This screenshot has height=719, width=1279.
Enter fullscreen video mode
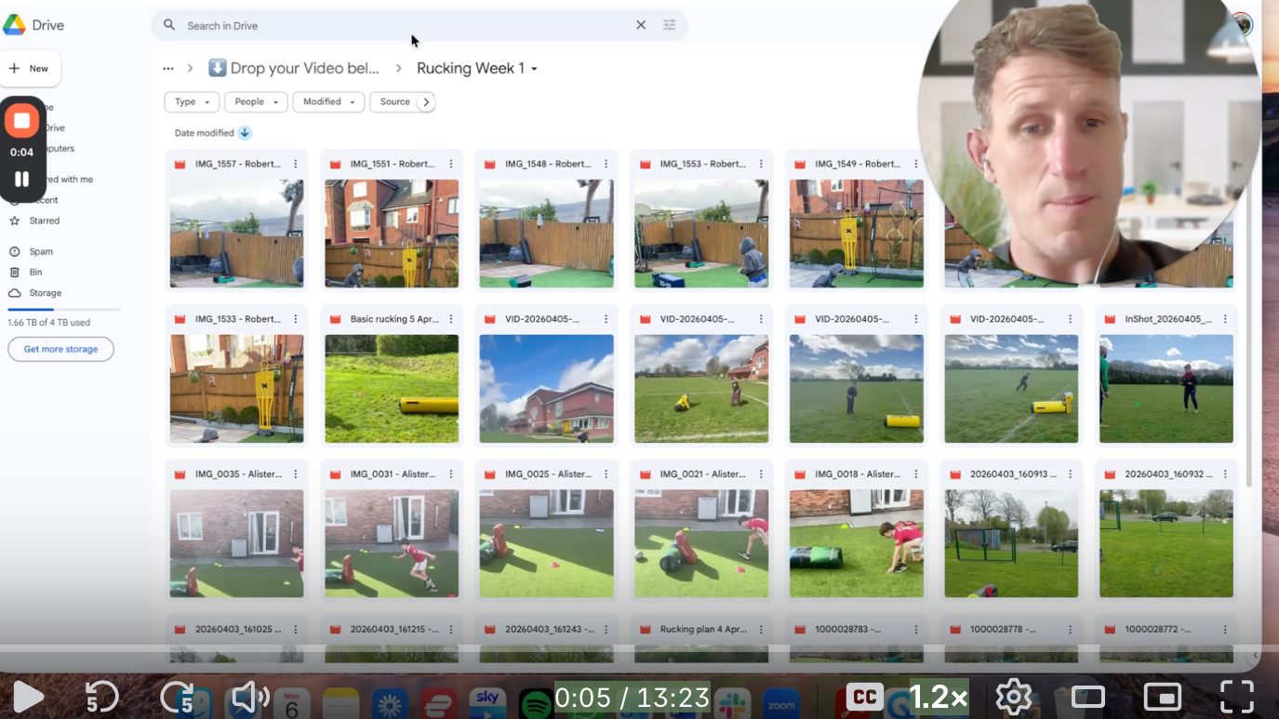point(1237,697)
